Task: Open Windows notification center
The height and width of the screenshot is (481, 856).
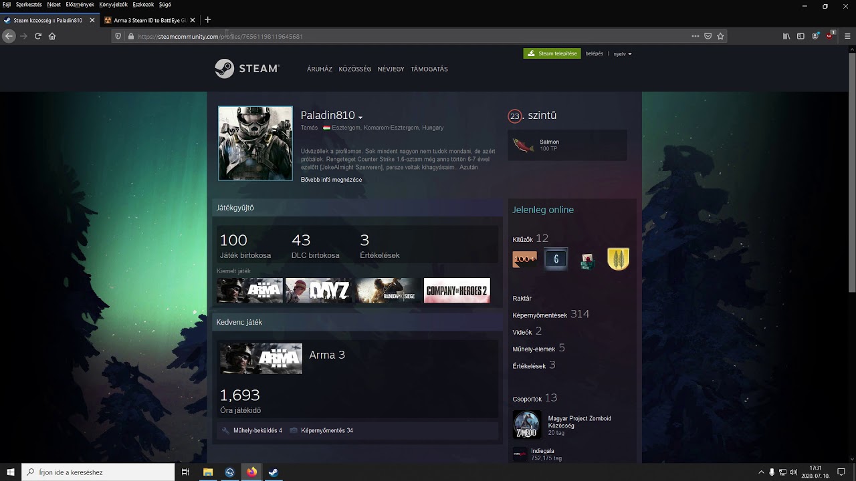Action: tap(841, 472)
